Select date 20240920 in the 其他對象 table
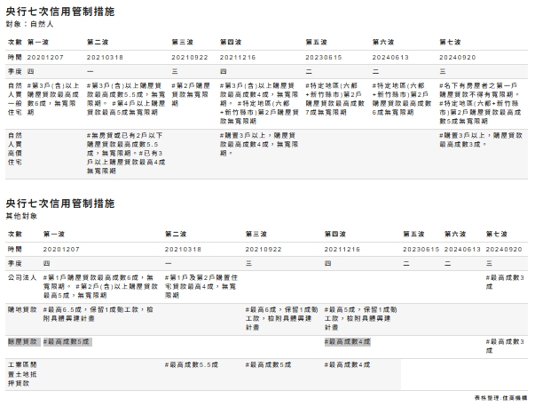This screenshot has height=407, width=535. click(x=504, y=250)
